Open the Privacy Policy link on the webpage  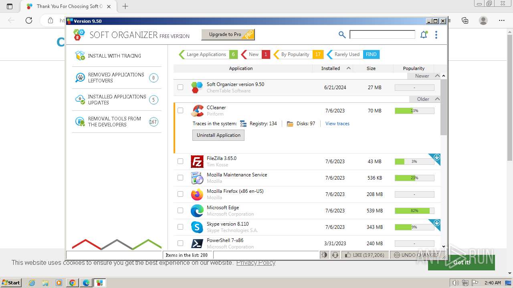coord(256,262)
